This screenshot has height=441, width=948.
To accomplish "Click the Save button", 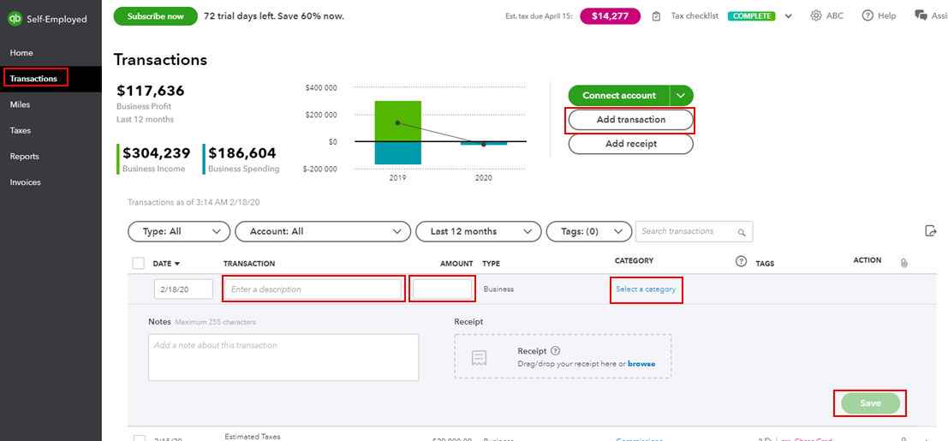I will pyautogui.click(x=870, y=403).
